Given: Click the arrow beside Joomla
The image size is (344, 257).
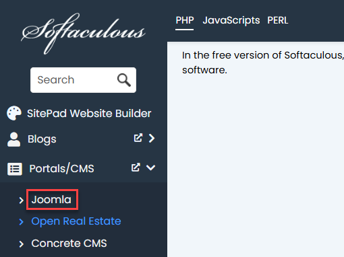Looking at the screenshot, I should (22, 200).
